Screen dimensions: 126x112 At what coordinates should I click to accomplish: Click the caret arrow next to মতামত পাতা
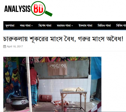[x=72, y=26]
